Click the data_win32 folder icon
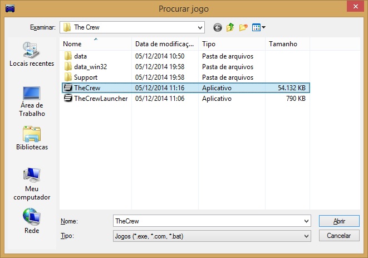368x258 pixels. [x=68, y=67]
